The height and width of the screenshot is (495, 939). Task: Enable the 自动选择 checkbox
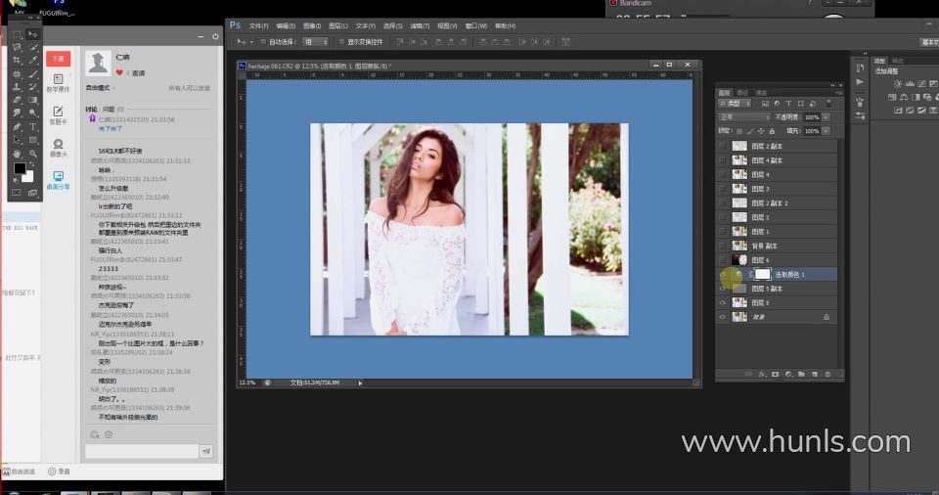click(x=263, y=42)
